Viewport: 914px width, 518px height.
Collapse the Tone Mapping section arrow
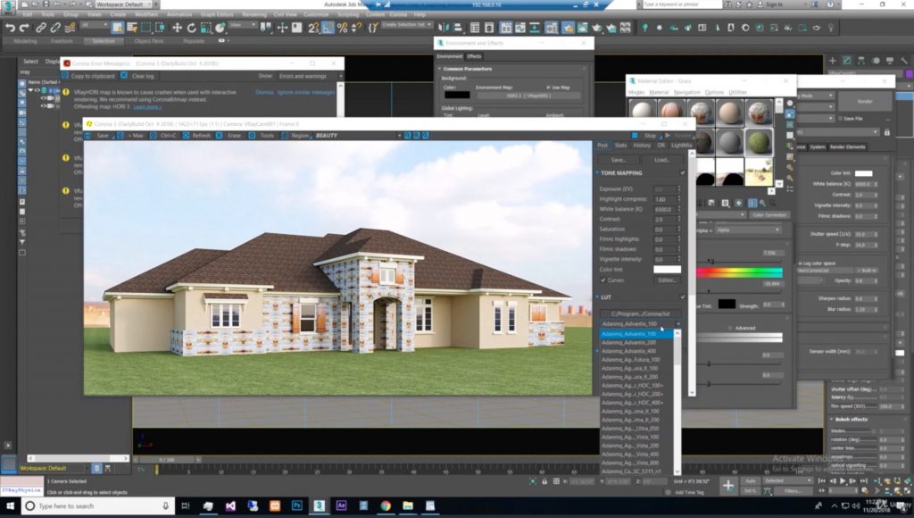(x=597, y=173)
